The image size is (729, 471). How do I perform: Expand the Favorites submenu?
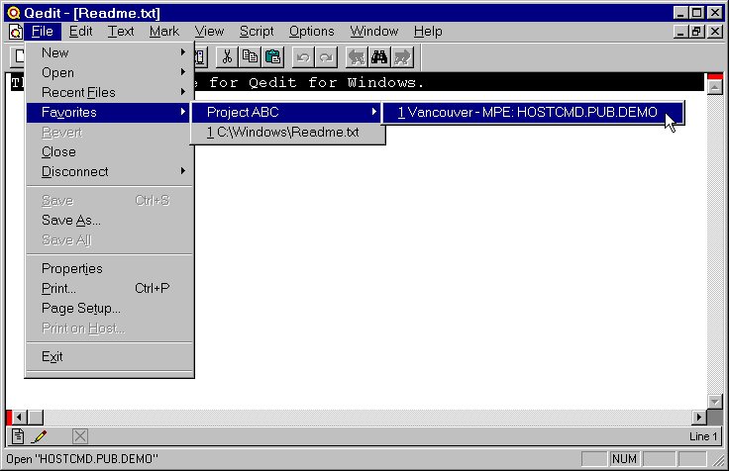click(110, 112)
